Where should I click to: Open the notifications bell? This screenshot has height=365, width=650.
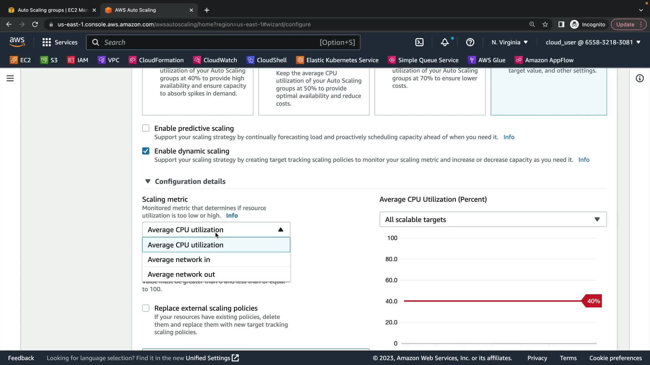[445, 42]
